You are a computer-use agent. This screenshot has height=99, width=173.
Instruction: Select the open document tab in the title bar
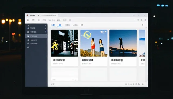tap(49, 15)
